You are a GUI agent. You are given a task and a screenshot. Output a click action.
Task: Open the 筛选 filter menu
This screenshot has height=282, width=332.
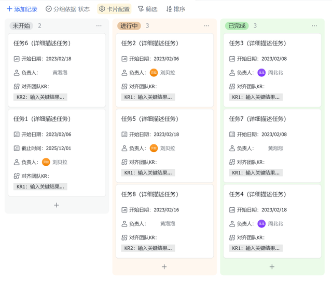(x=147, y=9)
